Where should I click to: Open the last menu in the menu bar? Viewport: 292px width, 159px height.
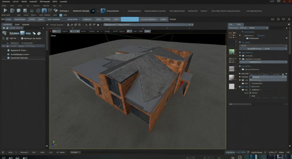point(63,1)
